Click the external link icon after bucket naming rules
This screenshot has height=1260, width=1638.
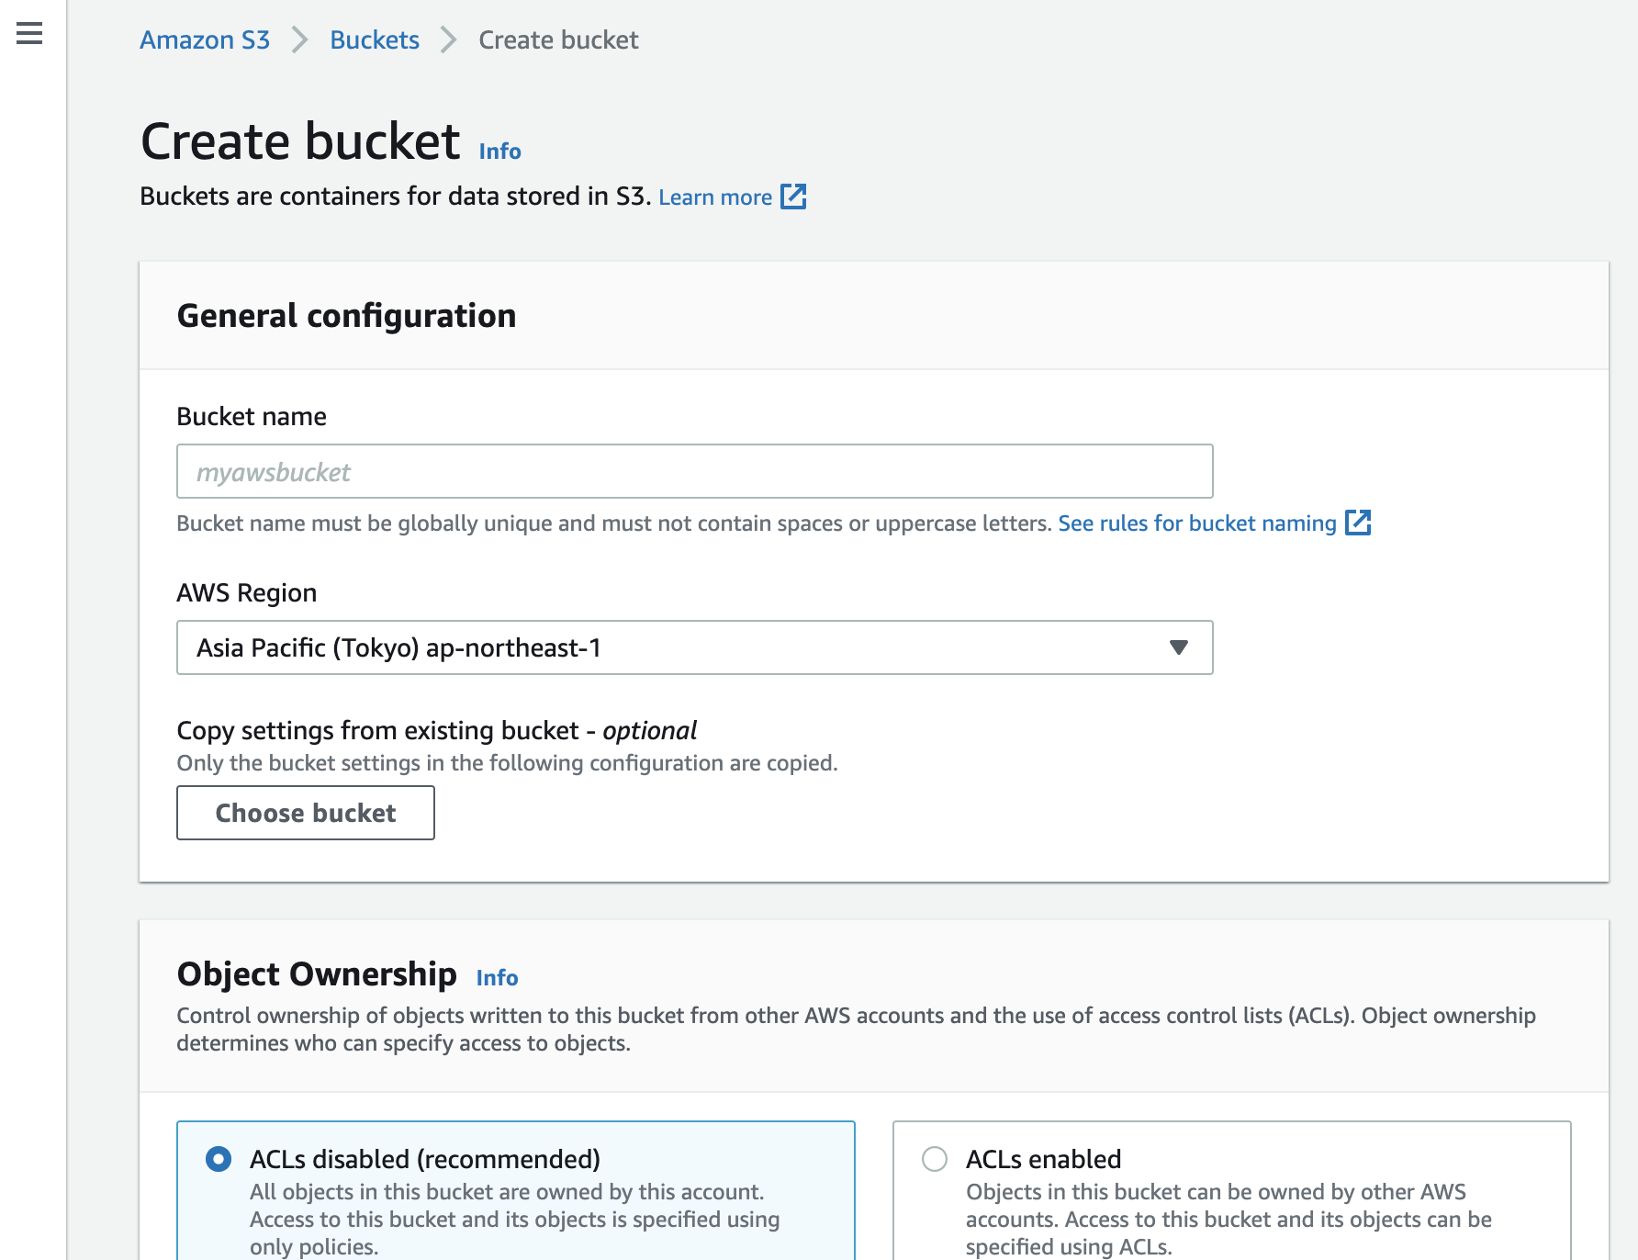pos(1359,523)
